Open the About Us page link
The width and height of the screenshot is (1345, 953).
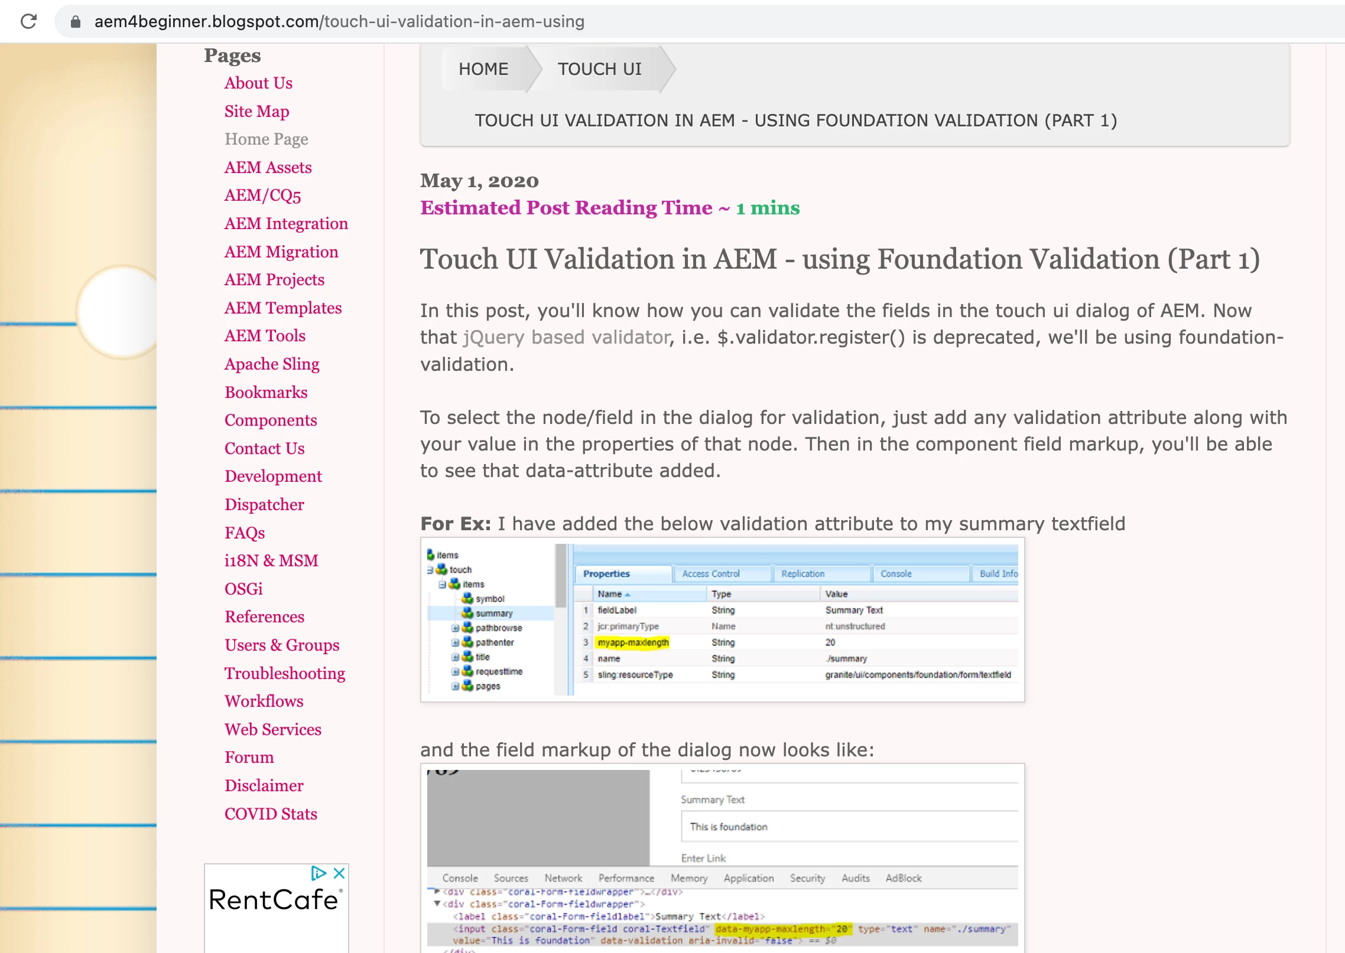[x=258, y=83]
